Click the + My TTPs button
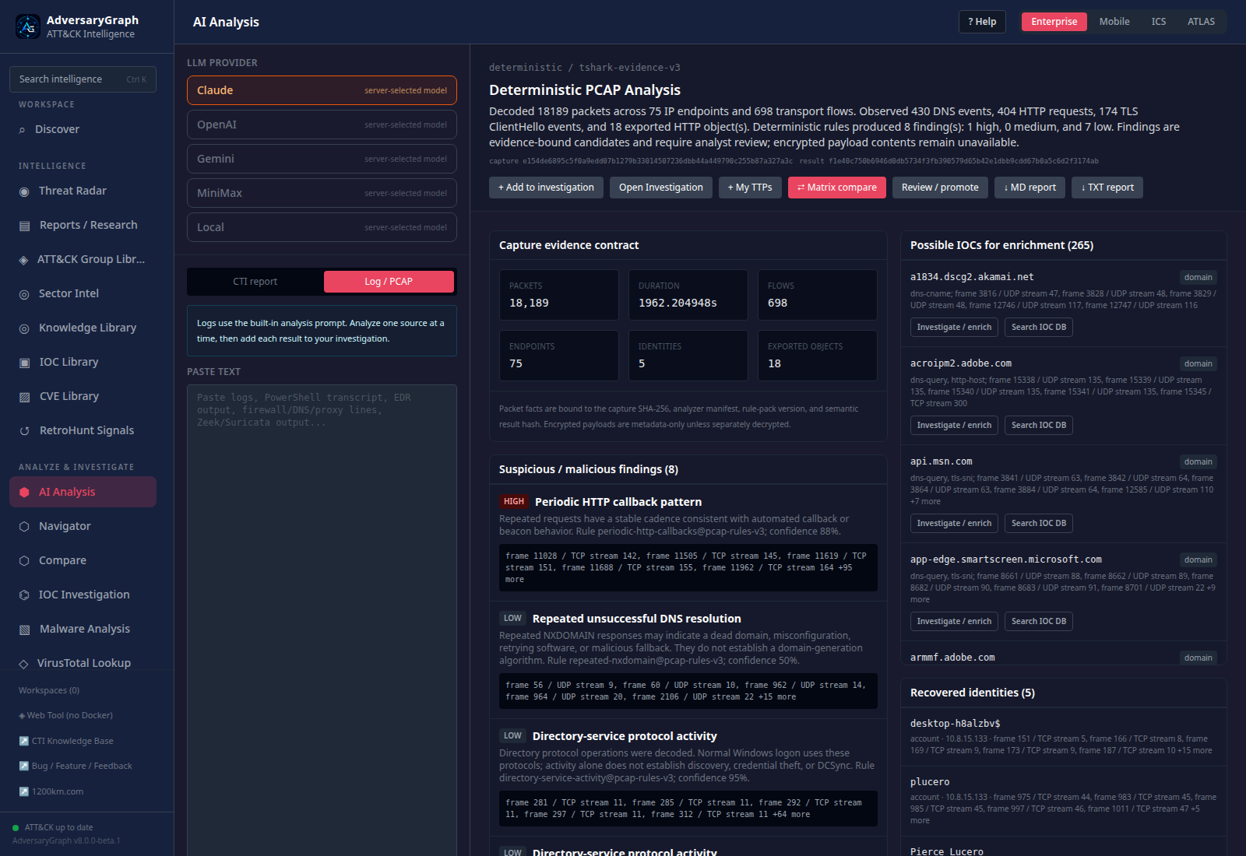The width and height of the screenshot is (1246, 856). tap(750, 188)
